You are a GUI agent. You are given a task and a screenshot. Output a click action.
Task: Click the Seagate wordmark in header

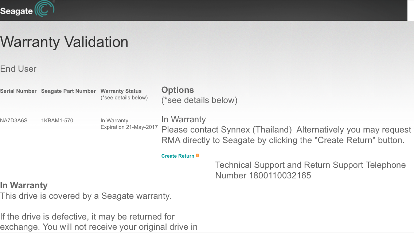tap(16, 11)
